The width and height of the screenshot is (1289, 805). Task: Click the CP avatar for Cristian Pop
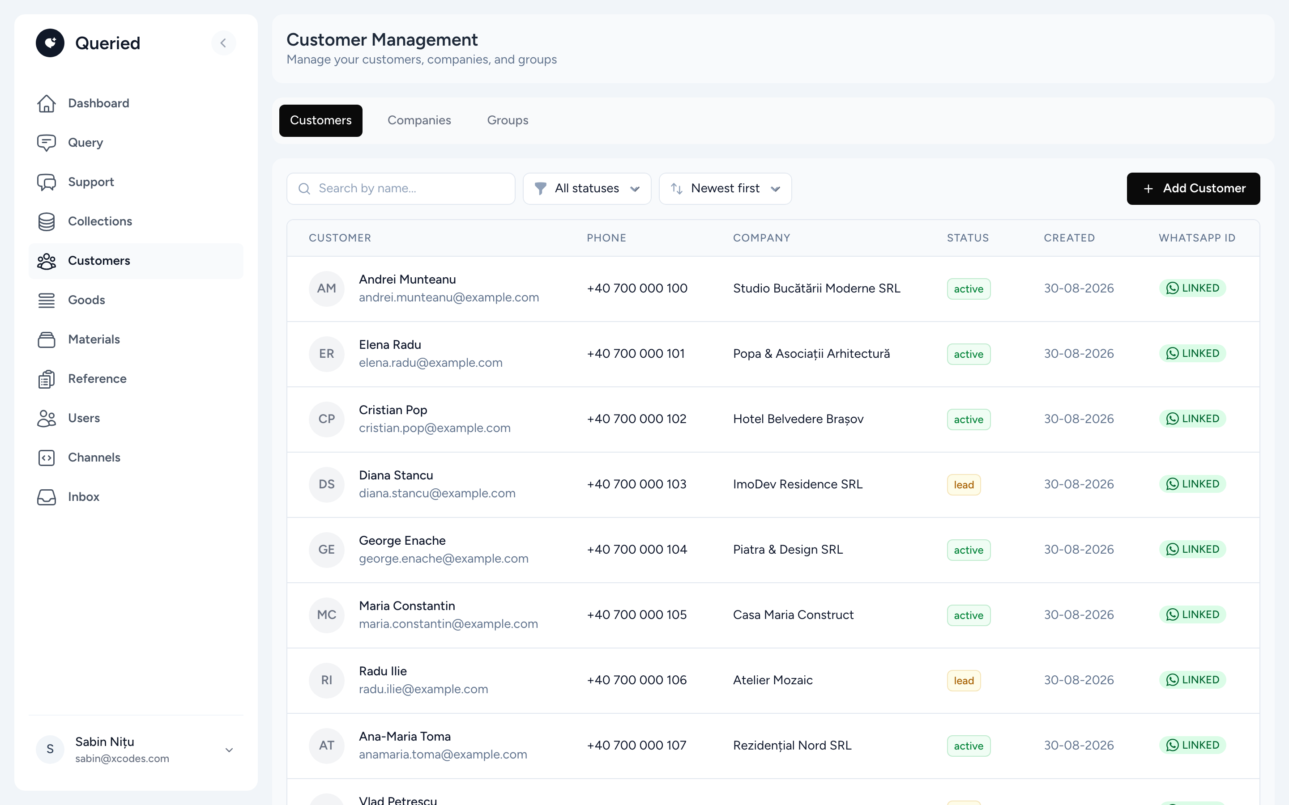coord(327,419)
